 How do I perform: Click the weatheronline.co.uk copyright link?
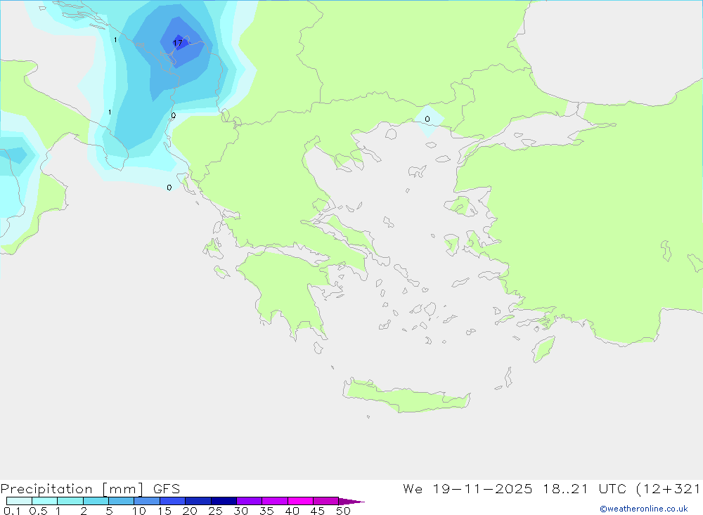click(x=643, y=509)
